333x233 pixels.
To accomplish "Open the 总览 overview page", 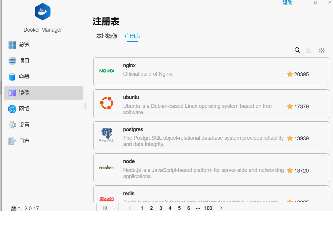I will click(44, 45).
